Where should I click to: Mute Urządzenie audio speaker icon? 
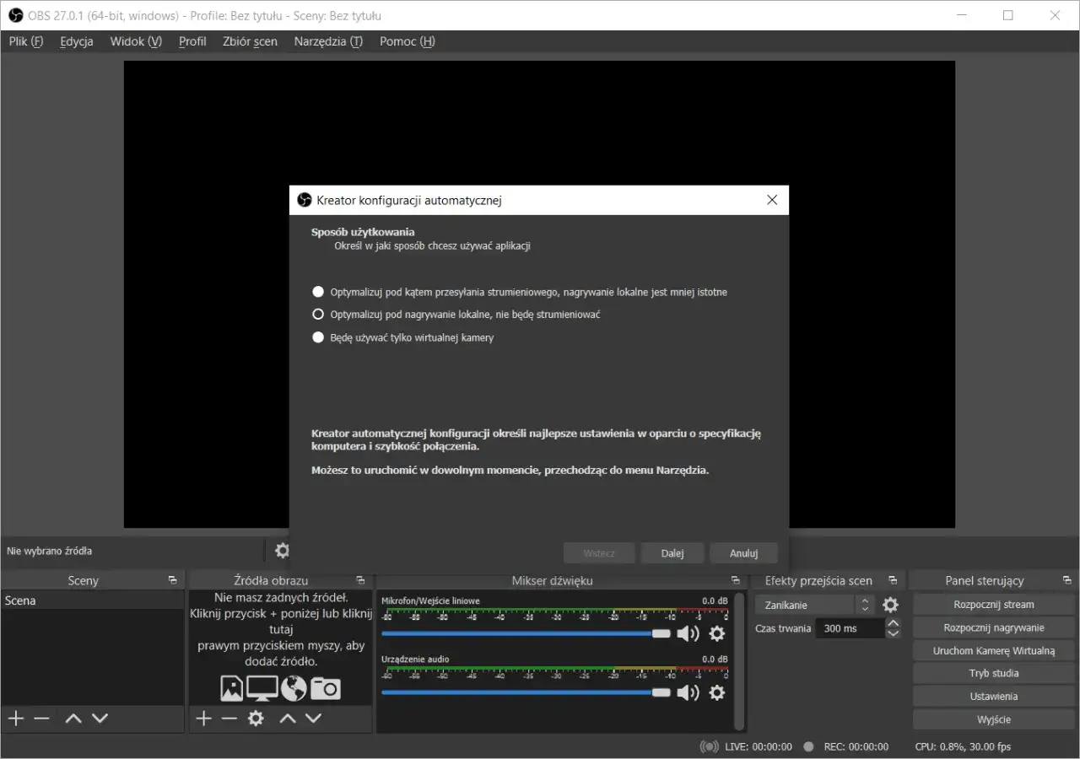point(688,692)
